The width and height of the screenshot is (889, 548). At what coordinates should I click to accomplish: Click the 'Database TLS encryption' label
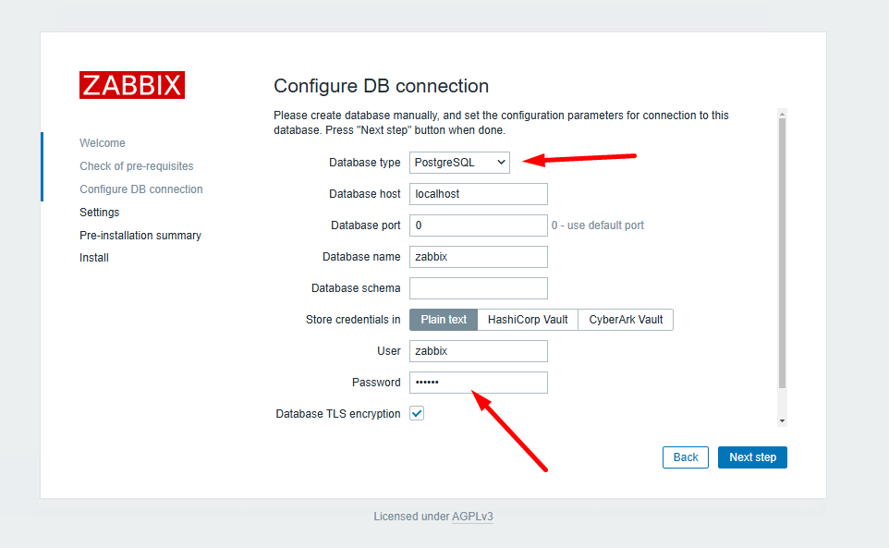click(338, 414)
